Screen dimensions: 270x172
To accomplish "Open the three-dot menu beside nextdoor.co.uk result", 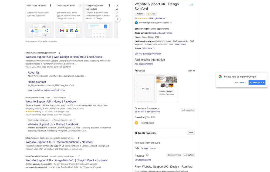I will pos(79,138).
